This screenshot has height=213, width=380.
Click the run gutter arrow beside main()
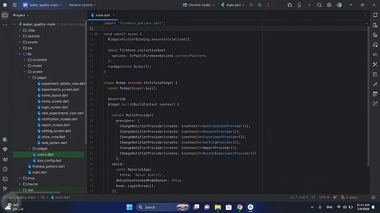pos(96,34)
